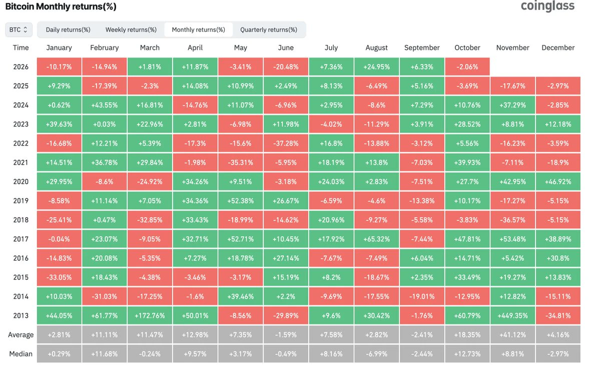
Task: Click the Average row November +41.12% cell
Action: pos(512,335)
